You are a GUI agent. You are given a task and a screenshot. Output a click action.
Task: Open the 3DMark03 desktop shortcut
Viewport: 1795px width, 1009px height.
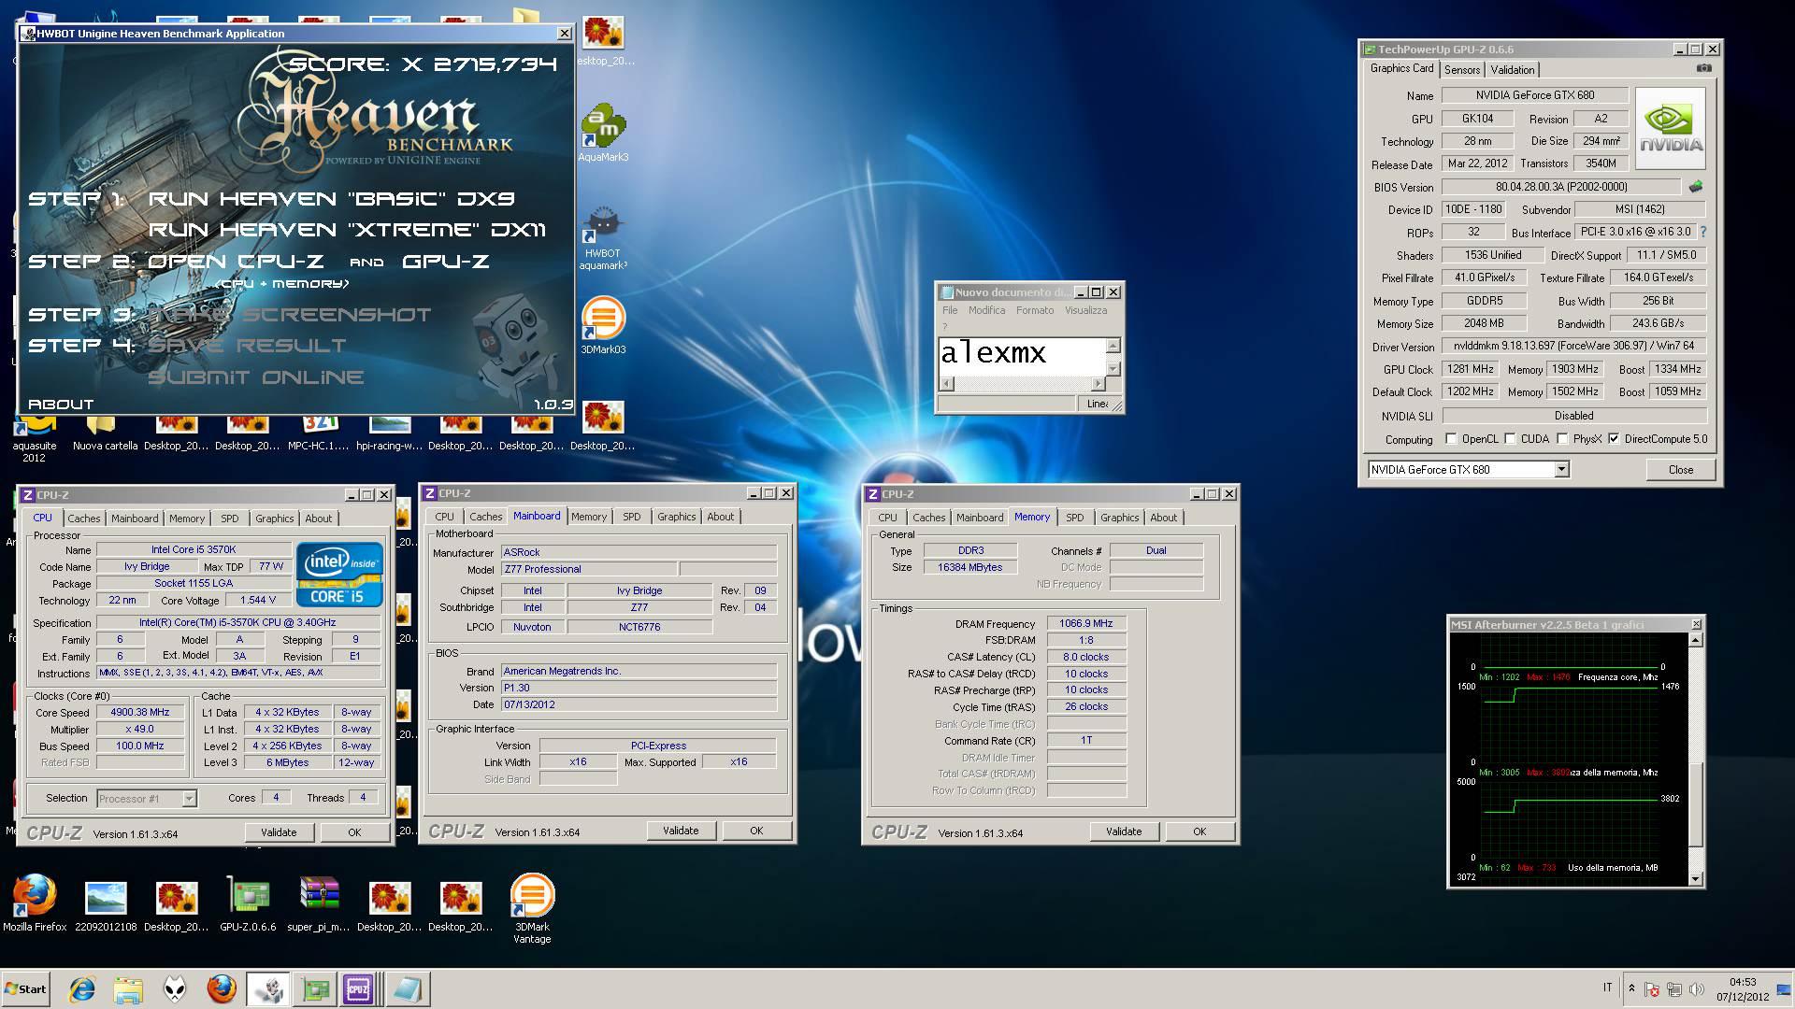[603, 326]
